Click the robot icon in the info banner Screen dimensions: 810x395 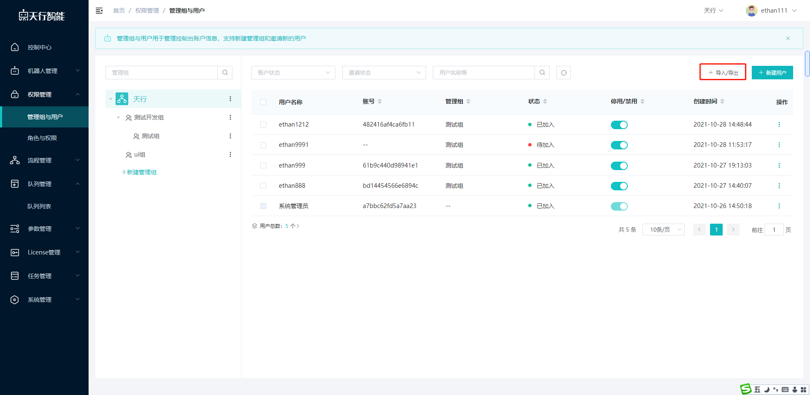108,38
